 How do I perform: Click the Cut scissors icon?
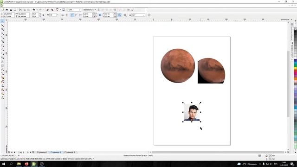[x=20, y=10]
